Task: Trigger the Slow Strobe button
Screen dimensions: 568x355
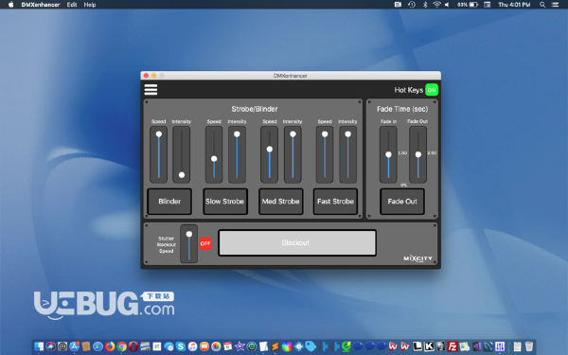Action: tap(225, 202)
